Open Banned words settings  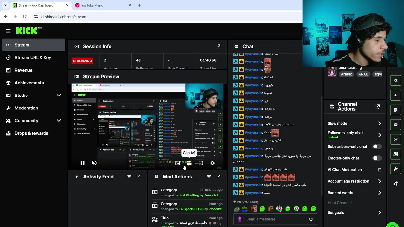354,193
